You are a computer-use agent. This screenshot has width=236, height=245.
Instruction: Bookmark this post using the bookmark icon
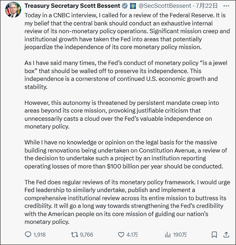point(214,235)
